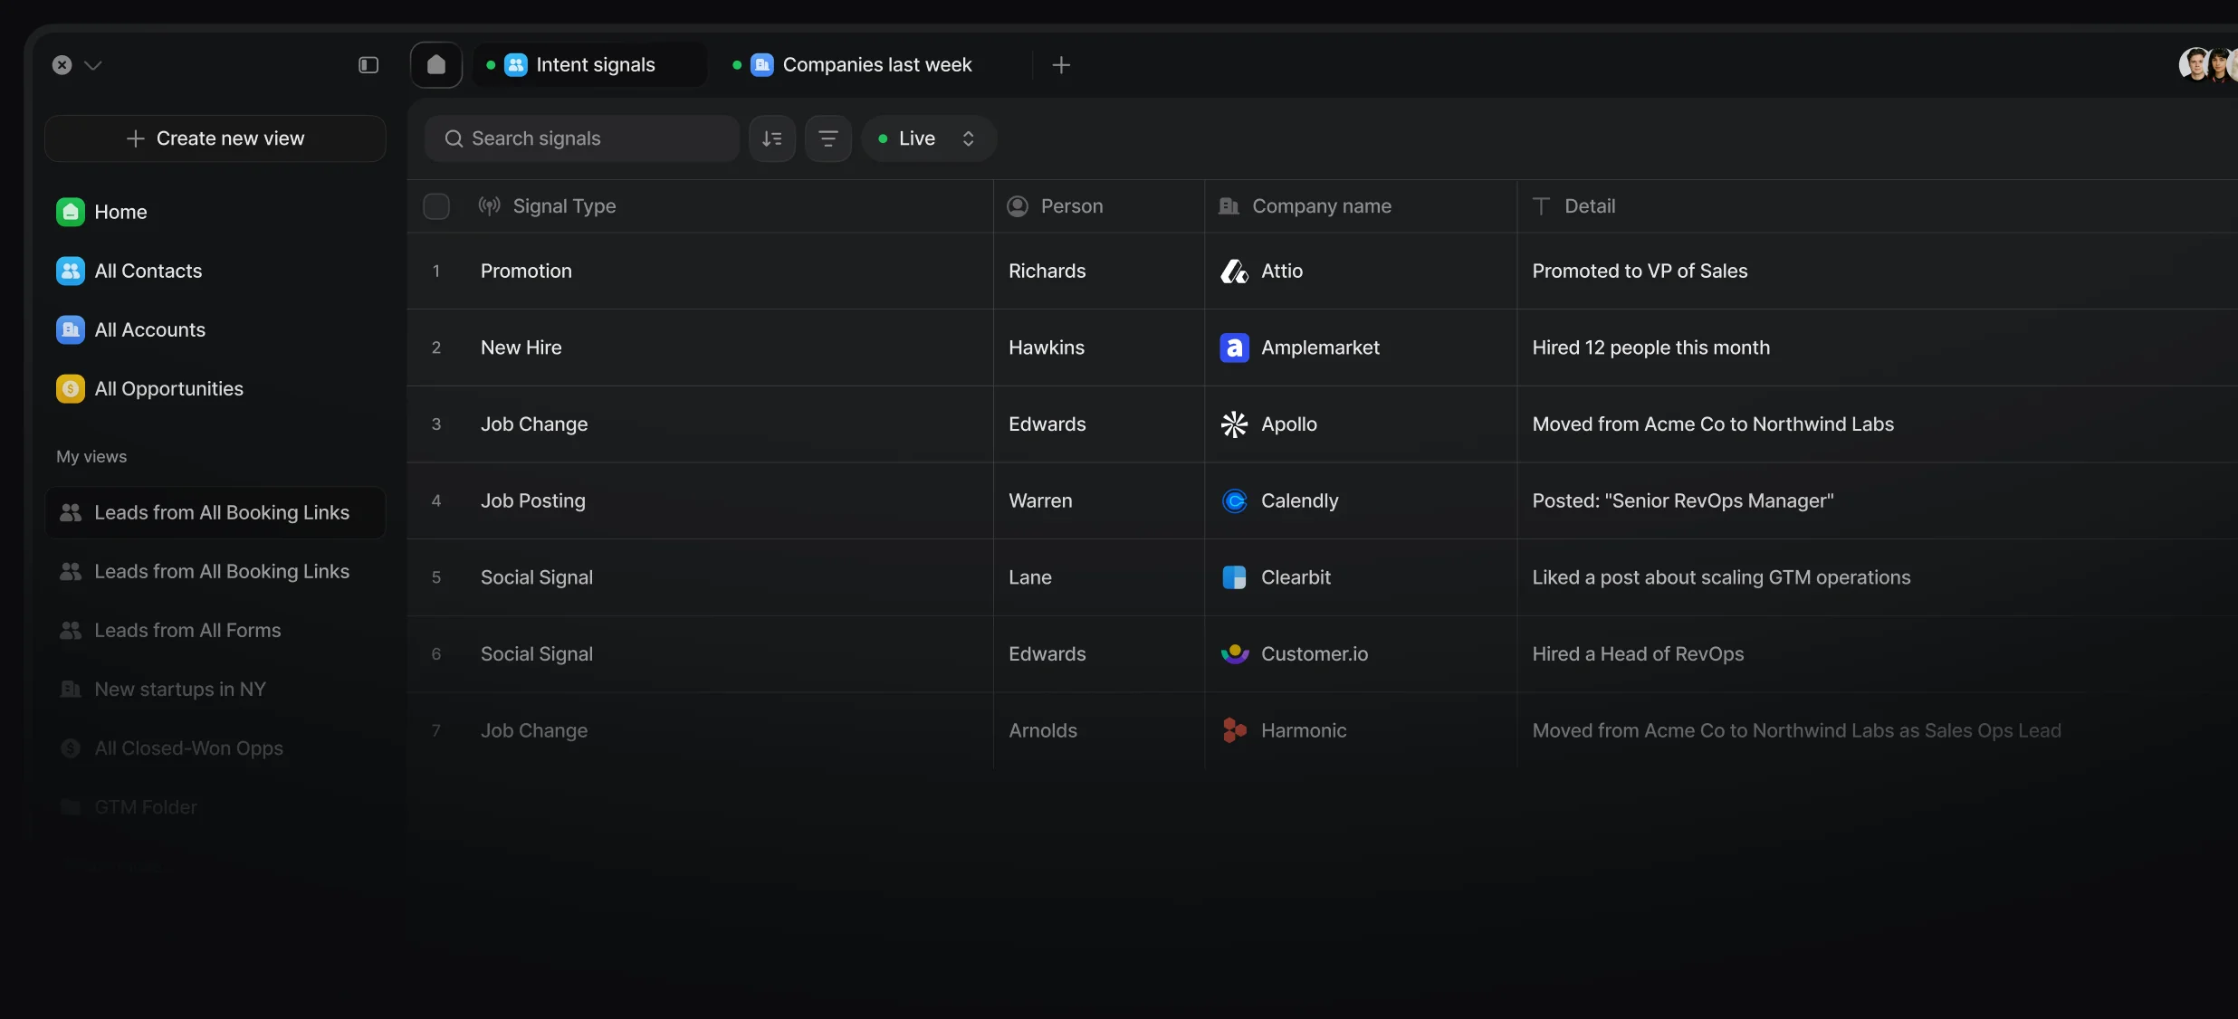The image size is (2238, 1019).
Task: Open the filter icon button
Action: tap(828, 138)
